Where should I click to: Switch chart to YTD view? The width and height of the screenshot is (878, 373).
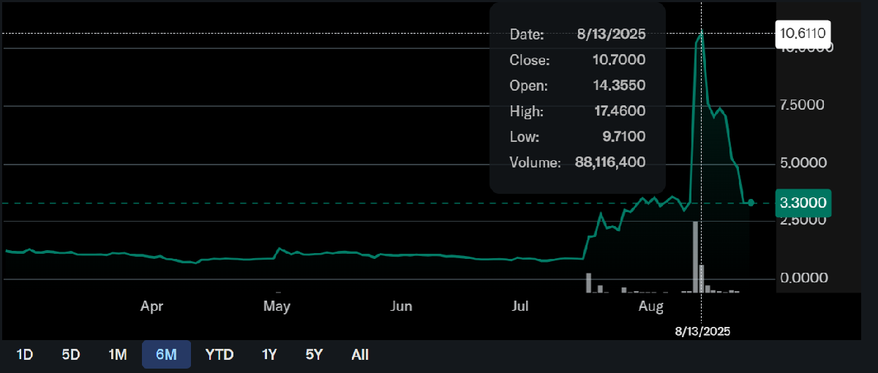pos(219,355)
